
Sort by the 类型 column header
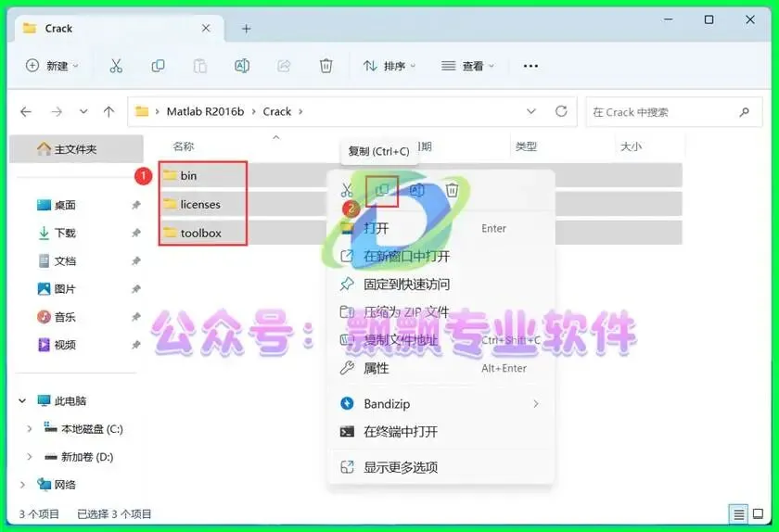(526, 146)
